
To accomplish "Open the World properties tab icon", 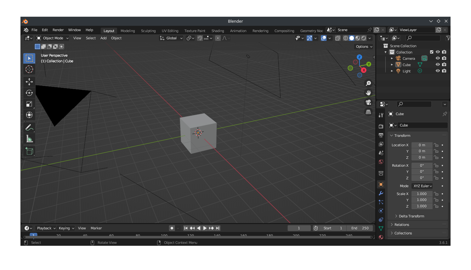I will [x=381, y=162].
